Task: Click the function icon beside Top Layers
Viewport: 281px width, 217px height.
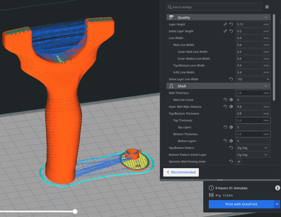Action: tap(231, 127)
